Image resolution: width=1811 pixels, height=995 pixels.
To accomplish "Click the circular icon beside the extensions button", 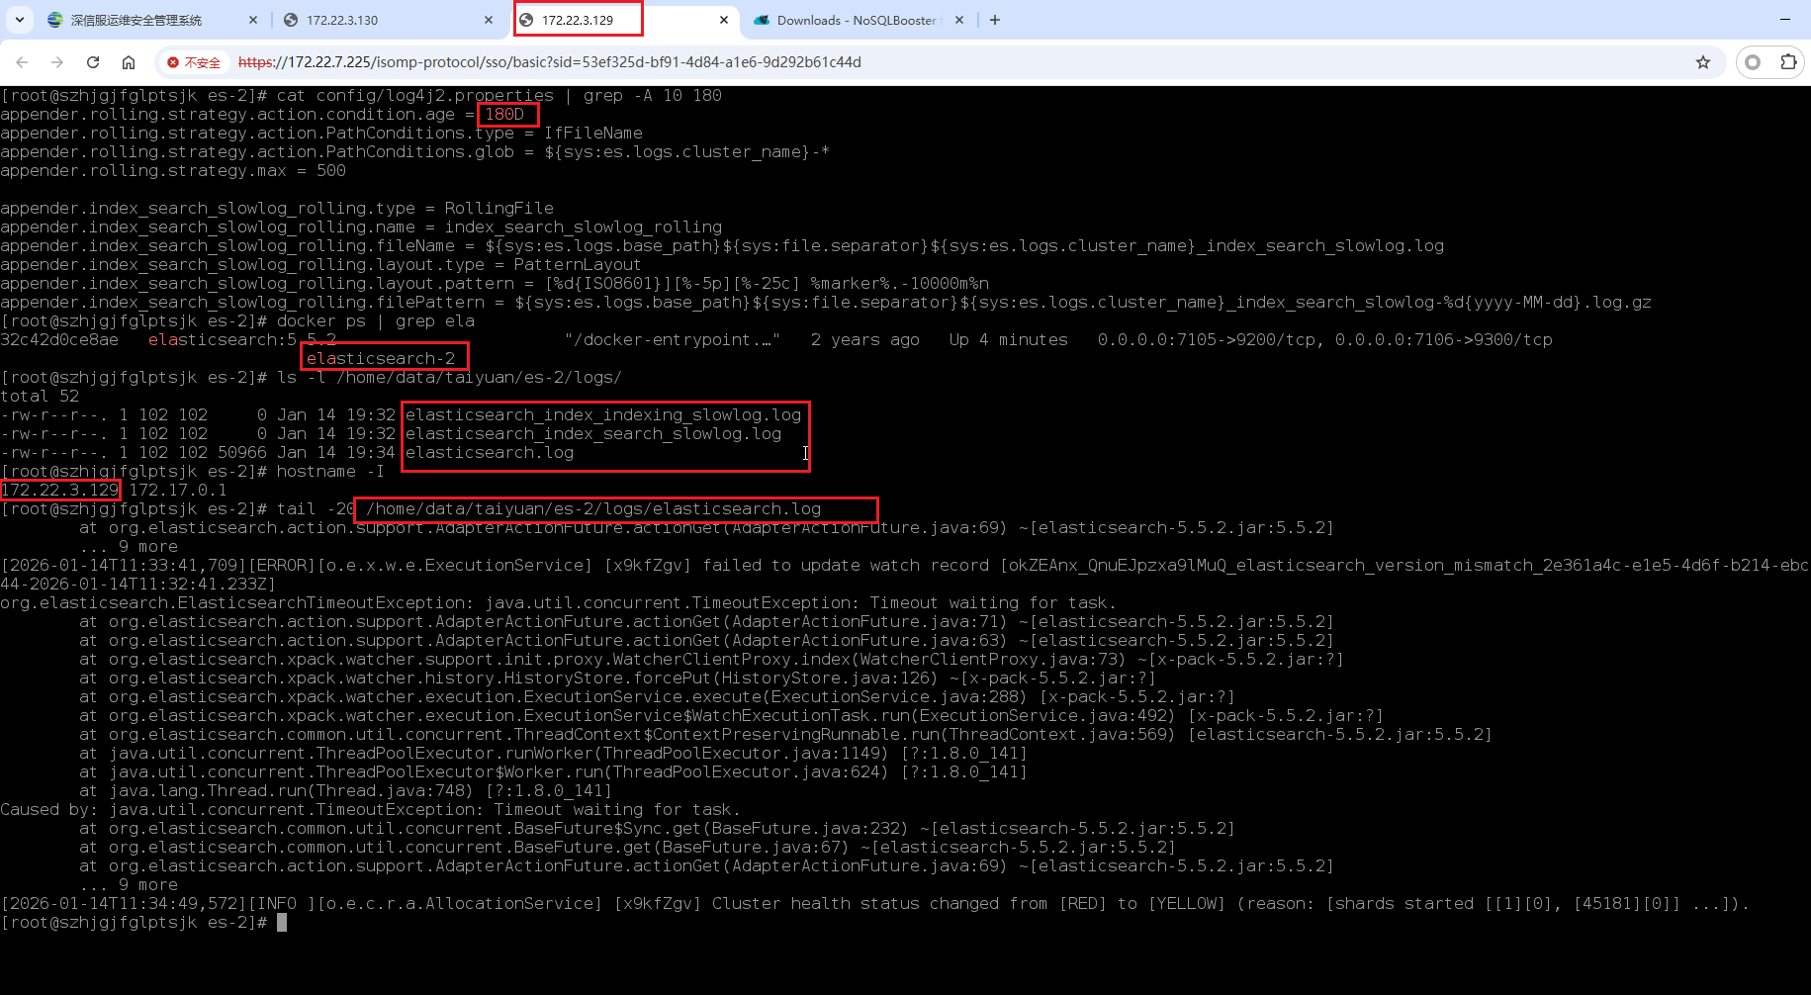I will pyautogui.click(x=1753, y=62).
